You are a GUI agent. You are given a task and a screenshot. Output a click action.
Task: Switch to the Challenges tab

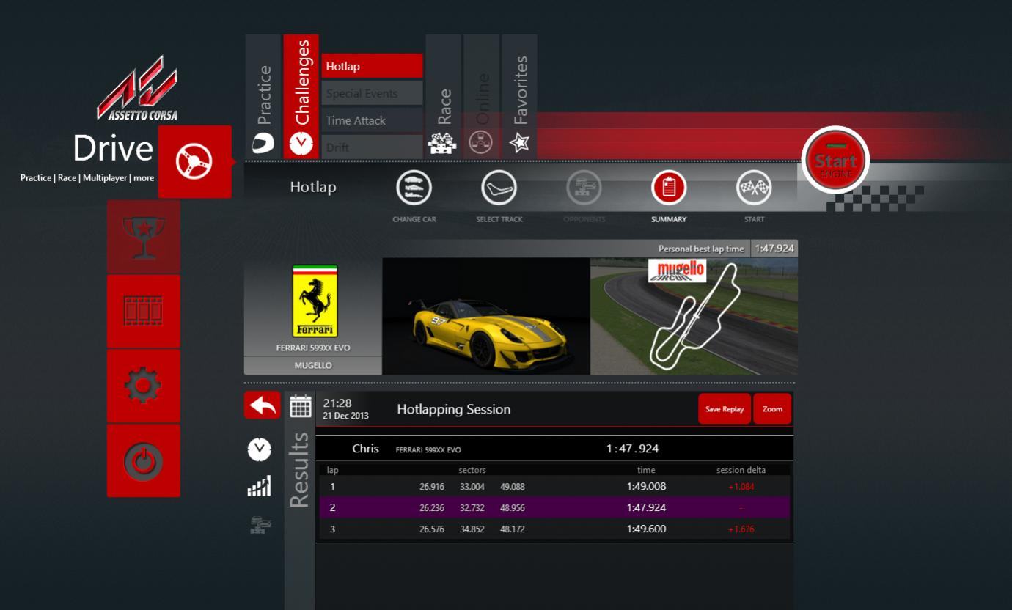pyautogui.click(x=301, y=96)
